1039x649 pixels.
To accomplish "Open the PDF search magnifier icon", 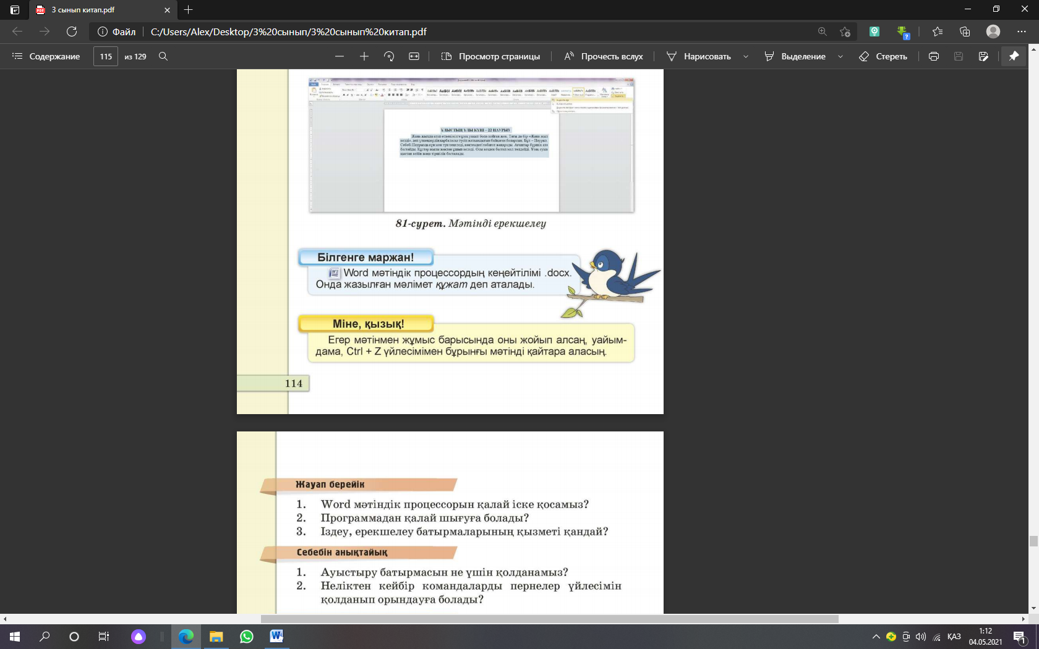I will pos(163,56).
